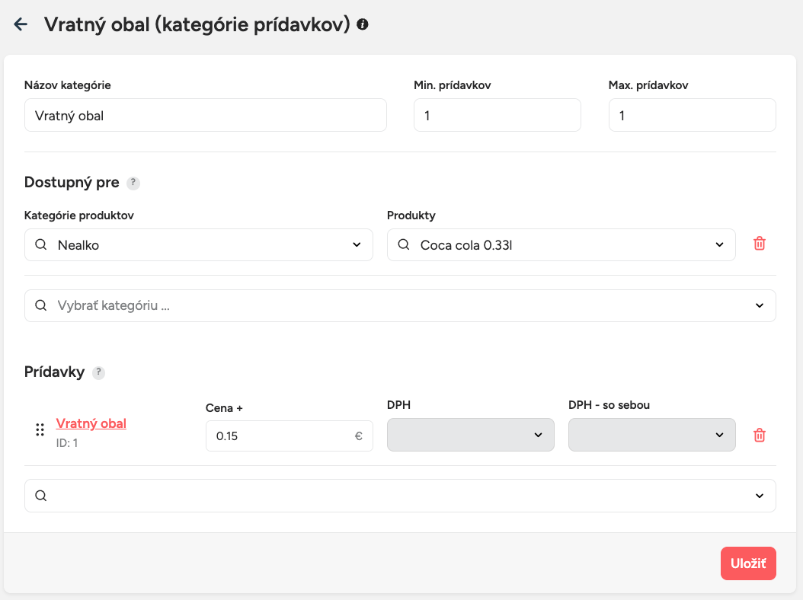Click search icon in Vybrať kategóriu field
This screenshot has width=803, height=600.
(41, 305)
